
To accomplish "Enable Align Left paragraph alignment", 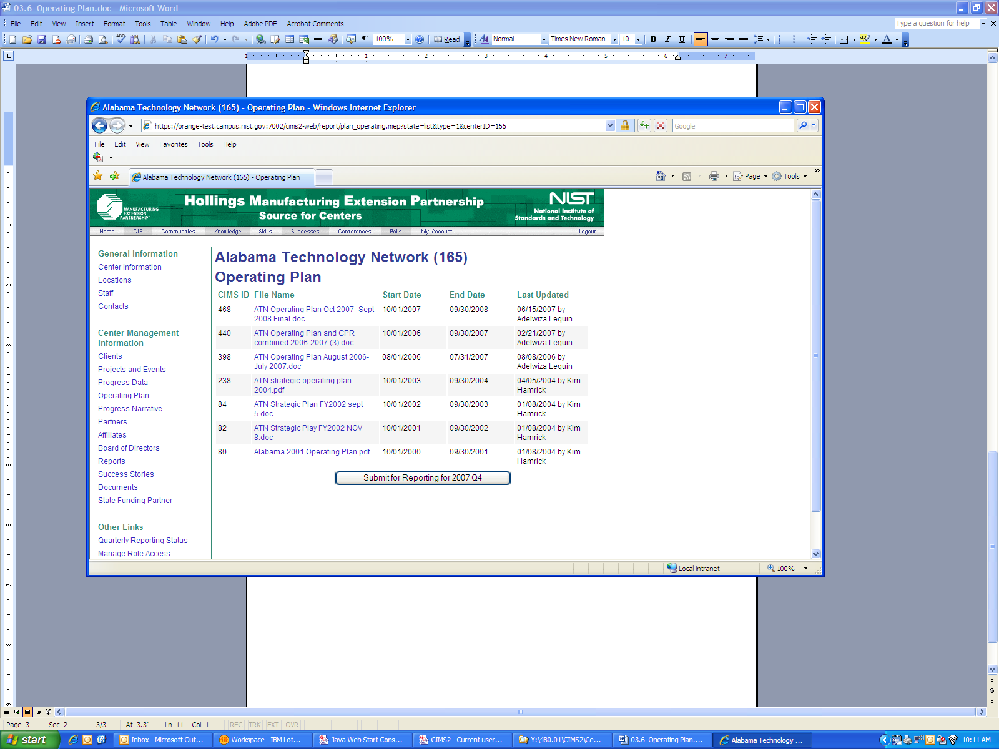I will [x=701, y=39].
